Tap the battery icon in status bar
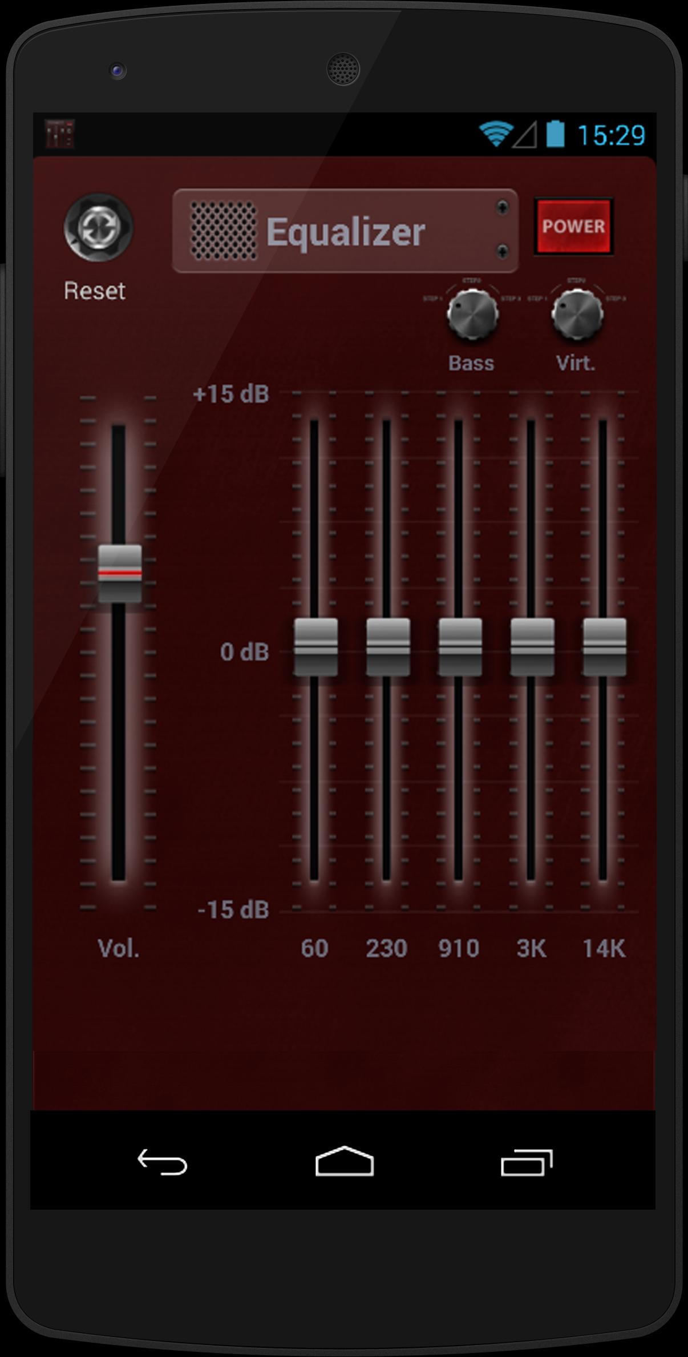 (x=555, y=134)
